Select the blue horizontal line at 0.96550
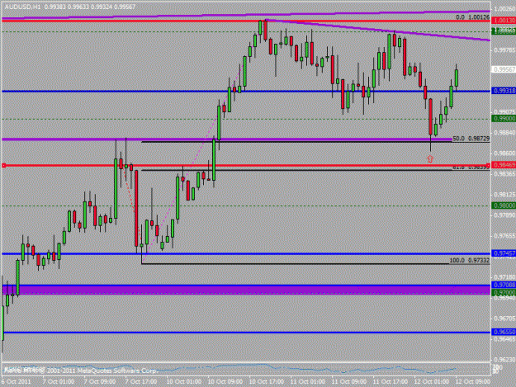Viewport: 516px width, 387px height. pyautogui.click(x=246, y=333)
